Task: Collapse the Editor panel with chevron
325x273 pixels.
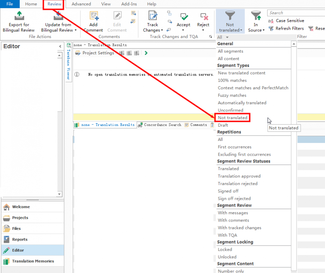Action: [60, 47]
